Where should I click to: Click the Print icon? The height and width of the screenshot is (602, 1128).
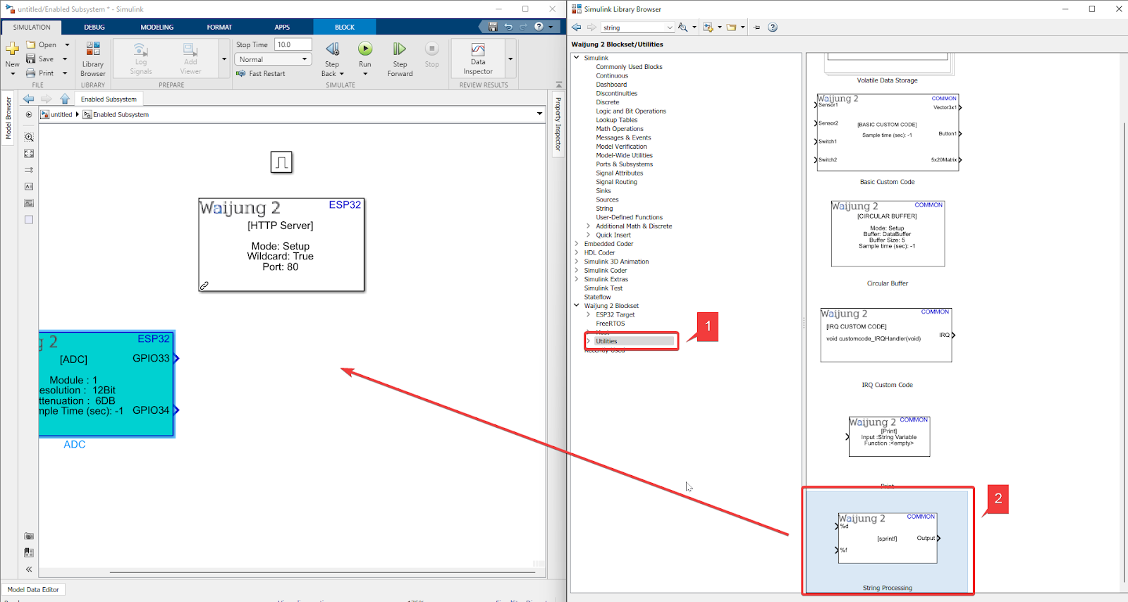click(x=31, y=73)
